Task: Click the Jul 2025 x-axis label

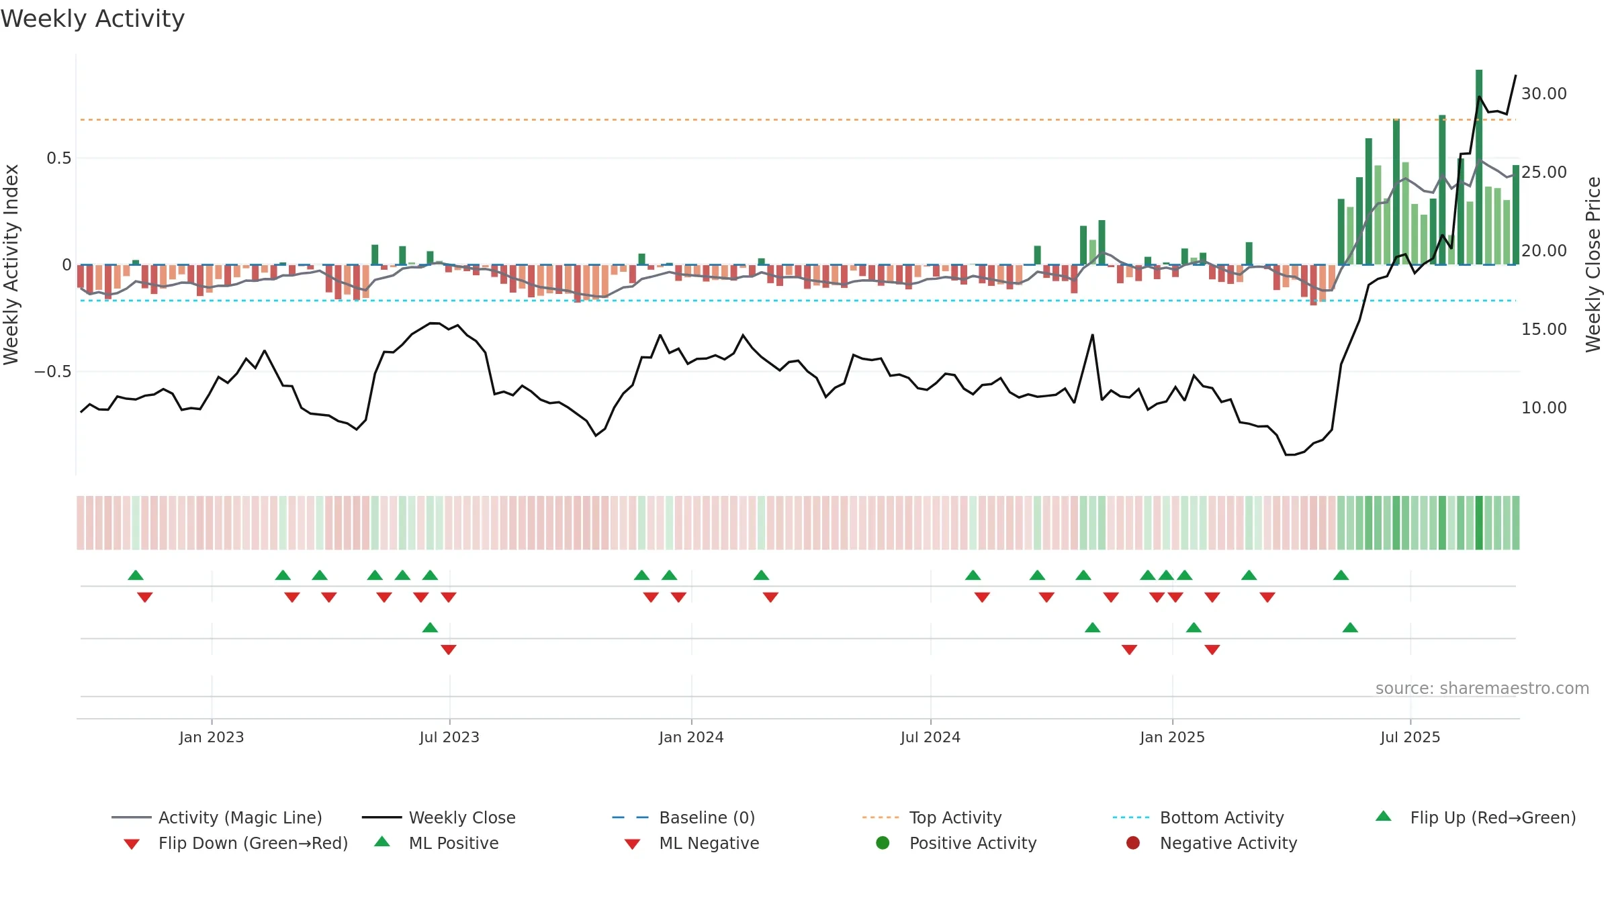Action: (1410, 737)
